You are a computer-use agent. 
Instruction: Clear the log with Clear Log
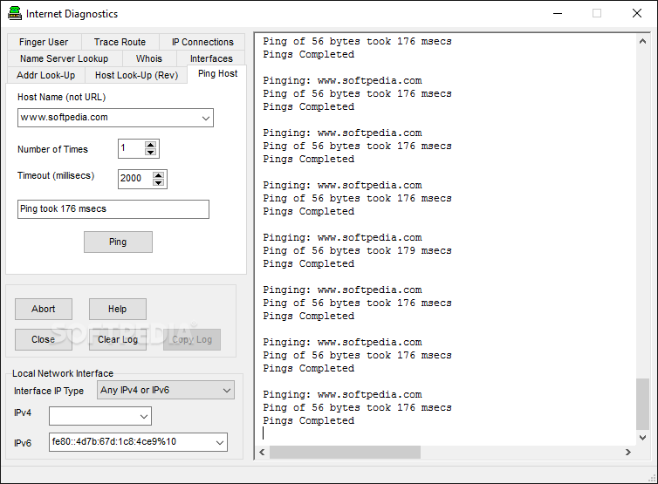click(x=118, y=340)
